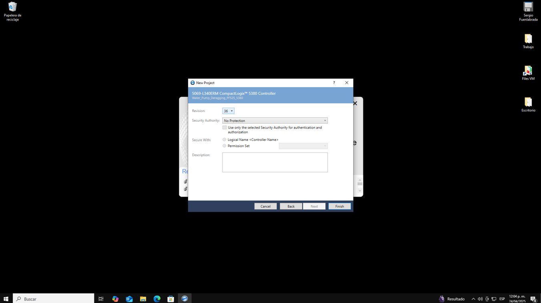Select the Trabajo folder on the desktop
The width and height of the screenshot is (541, 303).
tap(528, 41)
